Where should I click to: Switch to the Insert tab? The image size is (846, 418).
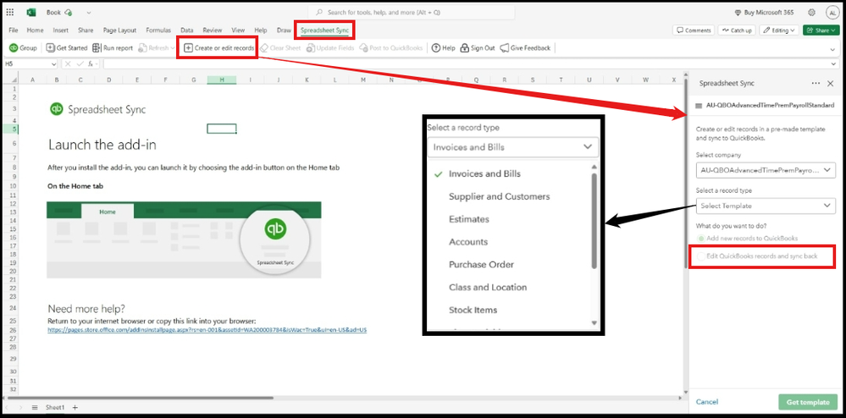coord(60,30)
